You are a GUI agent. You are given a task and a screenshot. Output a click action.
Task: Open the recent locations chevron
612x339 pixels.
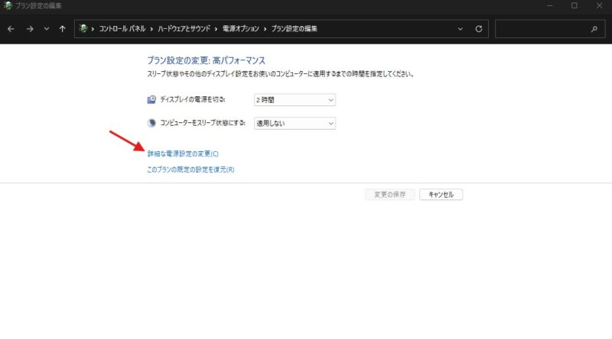[x=47, y=29]
